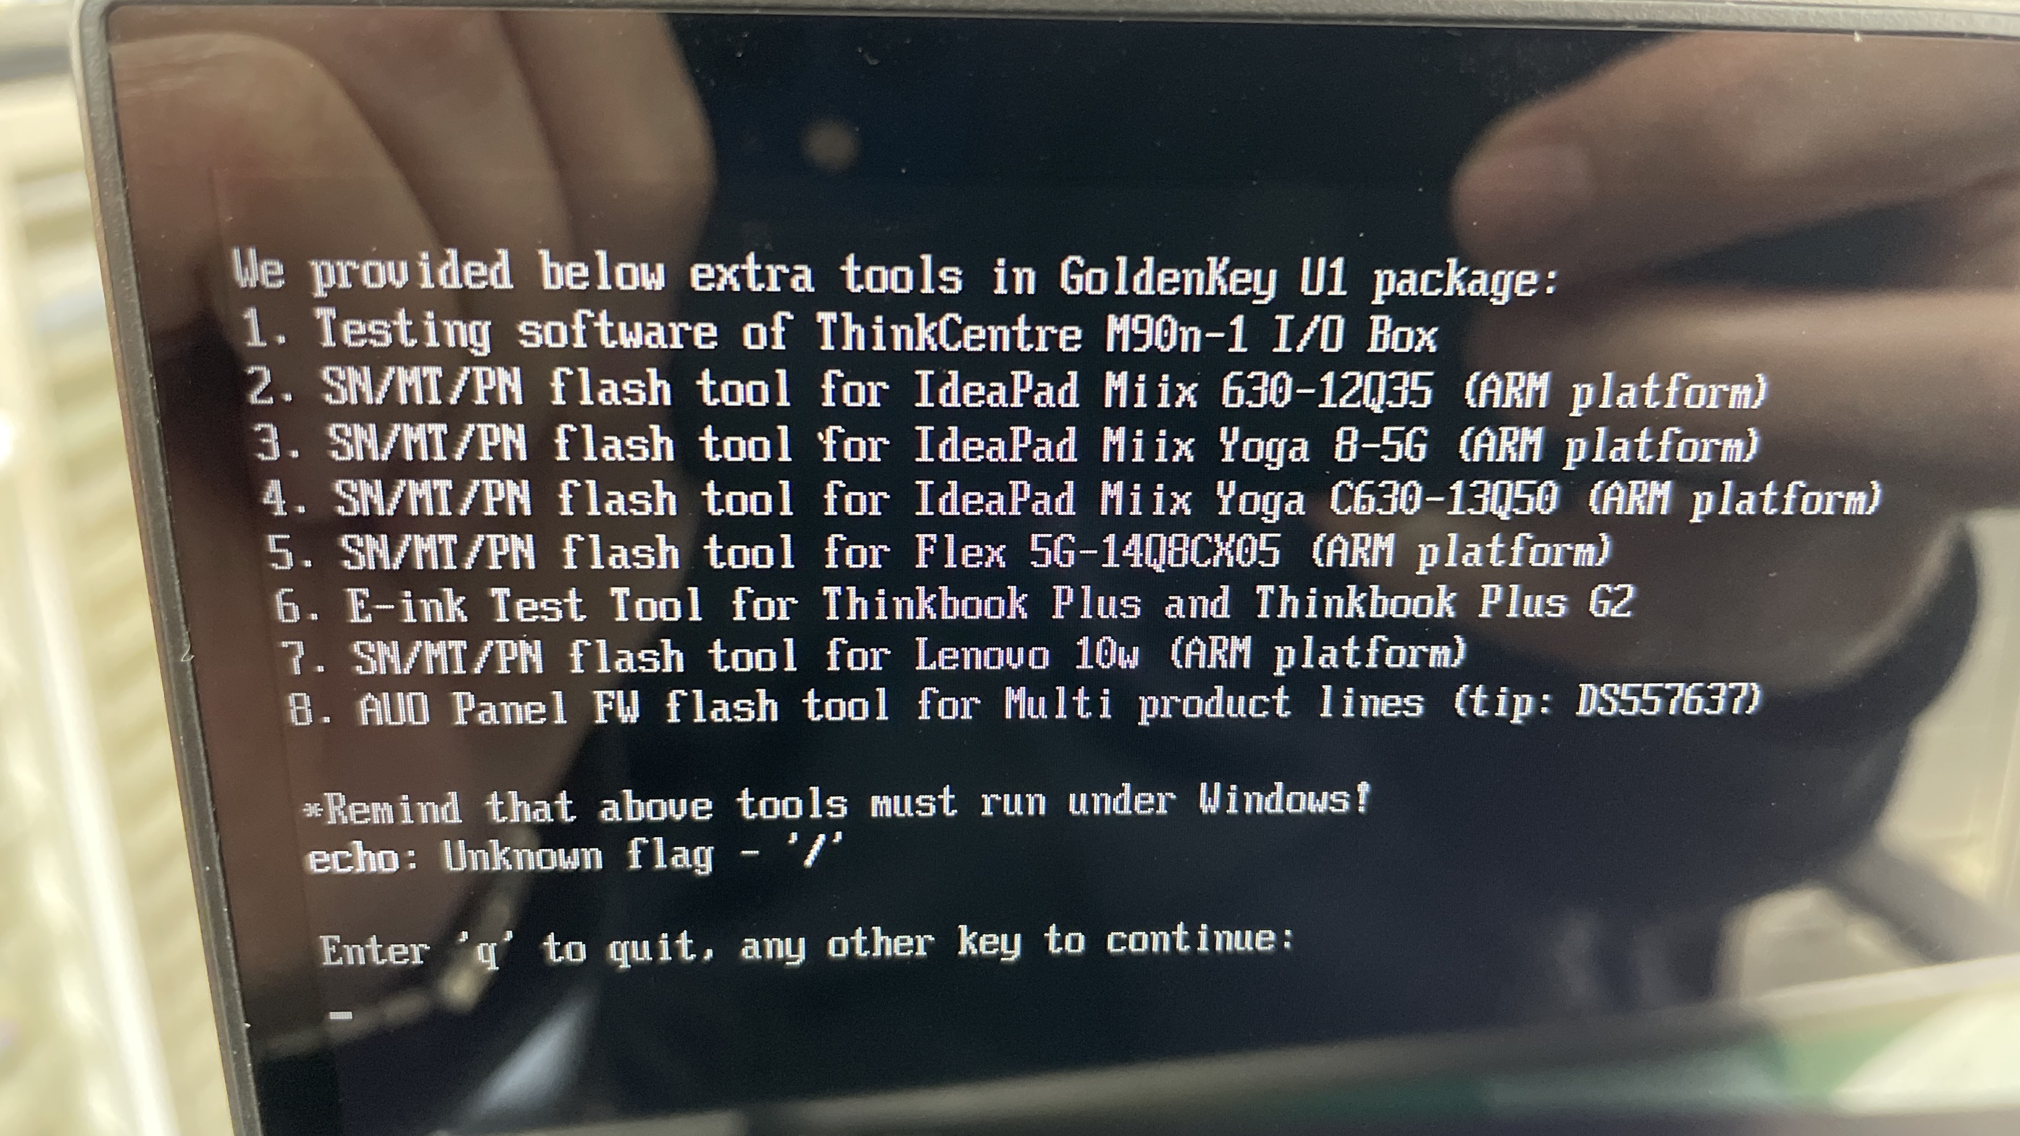The width and height of the screenshot is (2020, 1136).
Task: Select item 1 ThinkCentre M90n-1 I/O Box
Action: [839, 332]
